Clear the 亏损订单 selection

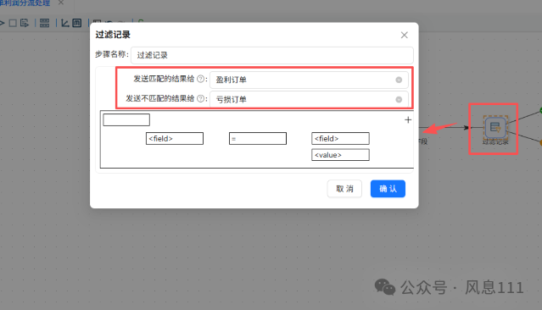399,99
